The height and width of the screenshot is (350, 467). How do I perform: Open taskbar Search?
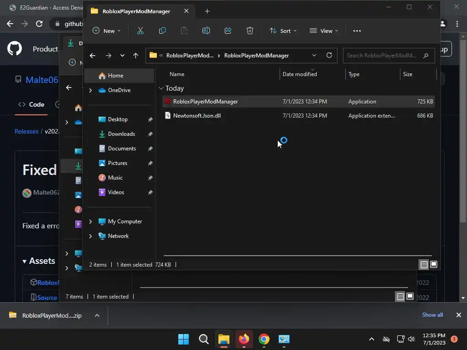coord(204,339)
